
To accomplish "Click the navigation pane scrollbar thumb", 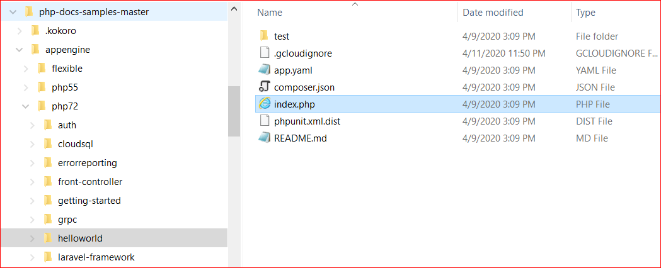I will pyautogui.click(x=234, y=111).
